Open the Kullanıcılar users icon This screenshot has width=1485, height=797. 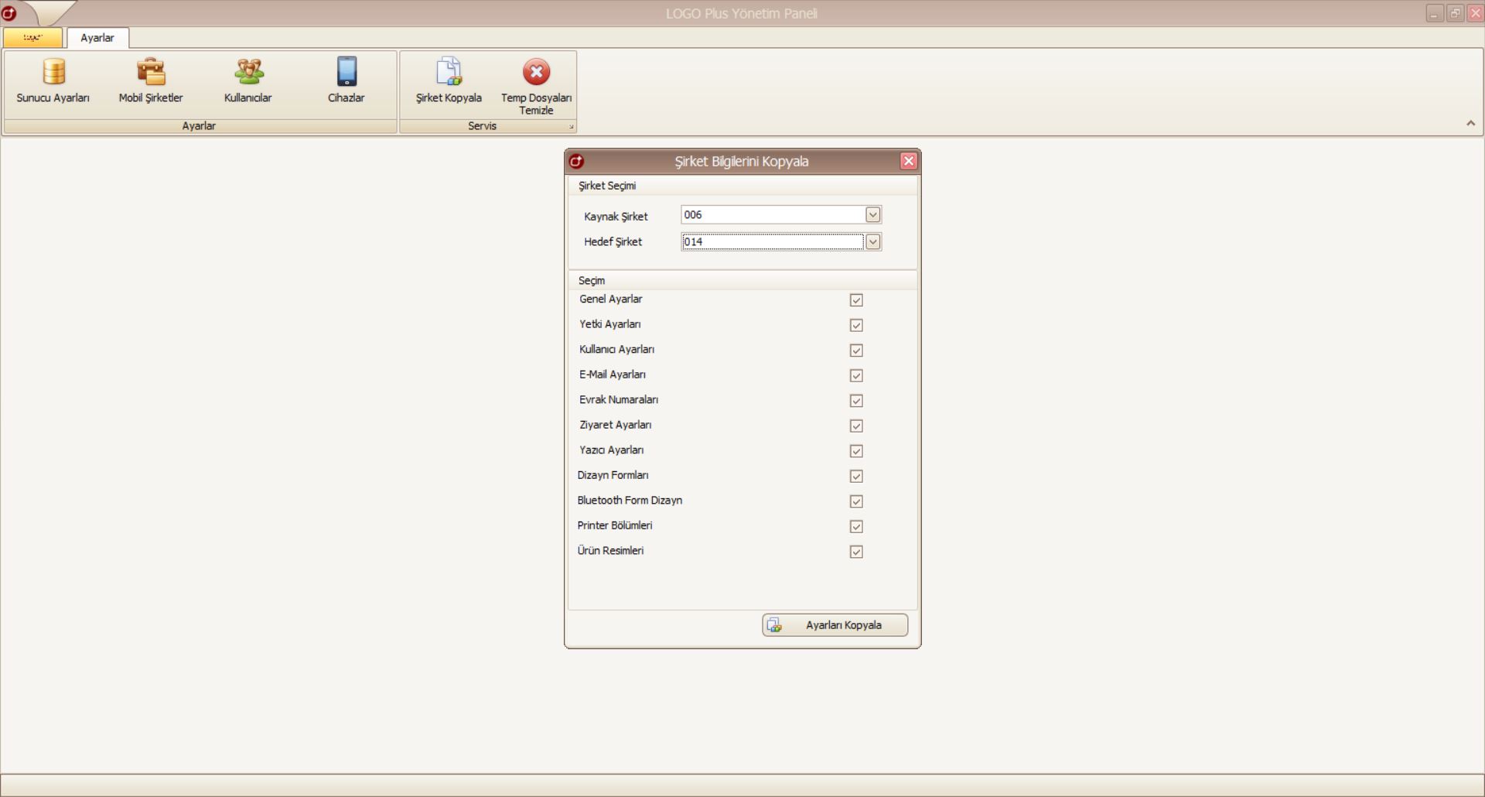pyautogui.click(x=248, y=80)
